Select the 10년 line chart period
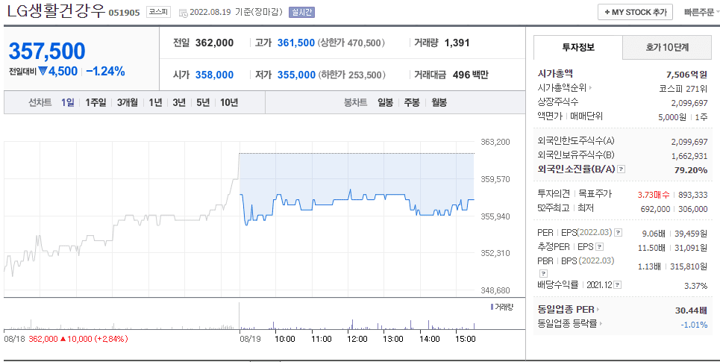Viewport: 720px width, 362px height. [x=228, y=102]
